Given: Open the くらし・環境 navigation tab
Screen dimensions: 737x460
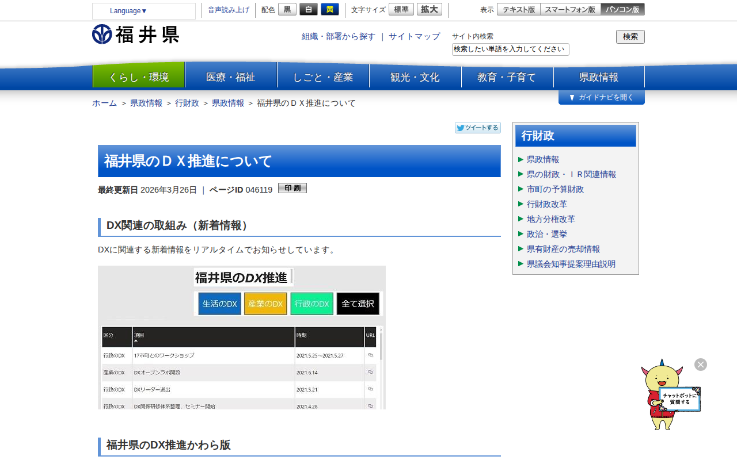Looking at the screenshot, I should [x=139, y=77].
